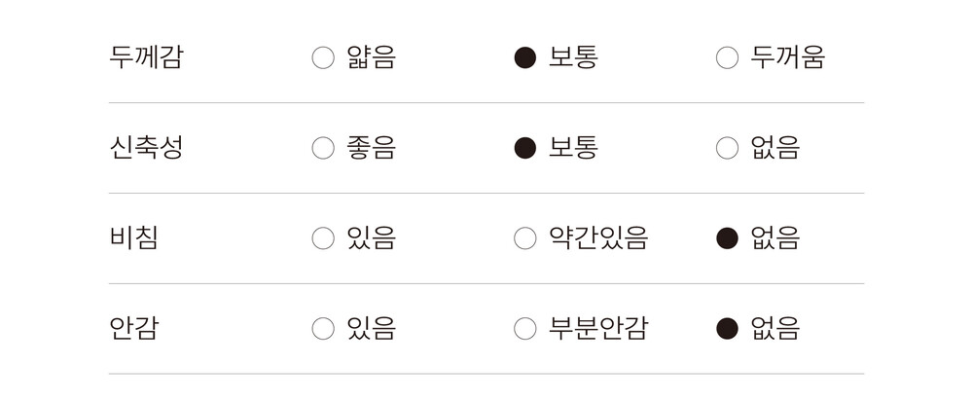Click the 신축성 row heading text
This screenshot has height=400, width=973.
[x=146, y=148]
